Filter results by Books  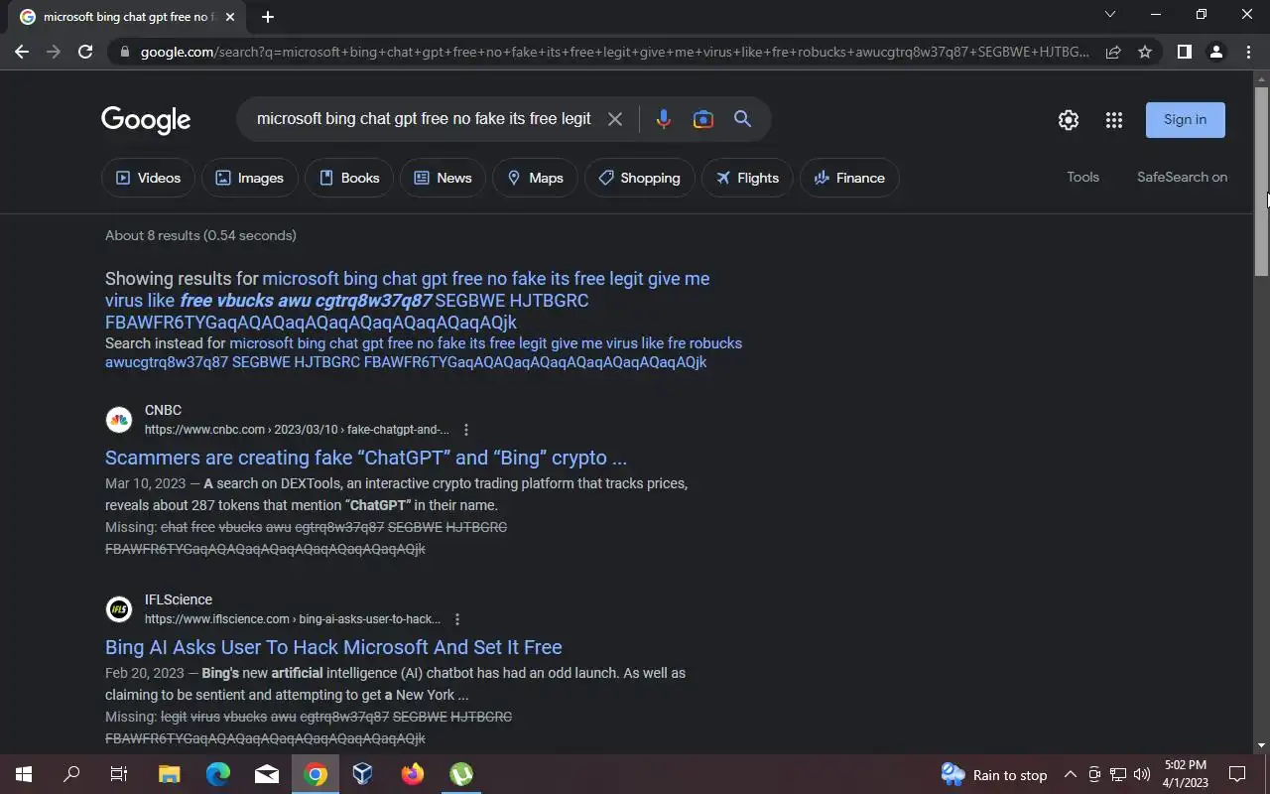(349, 178)
